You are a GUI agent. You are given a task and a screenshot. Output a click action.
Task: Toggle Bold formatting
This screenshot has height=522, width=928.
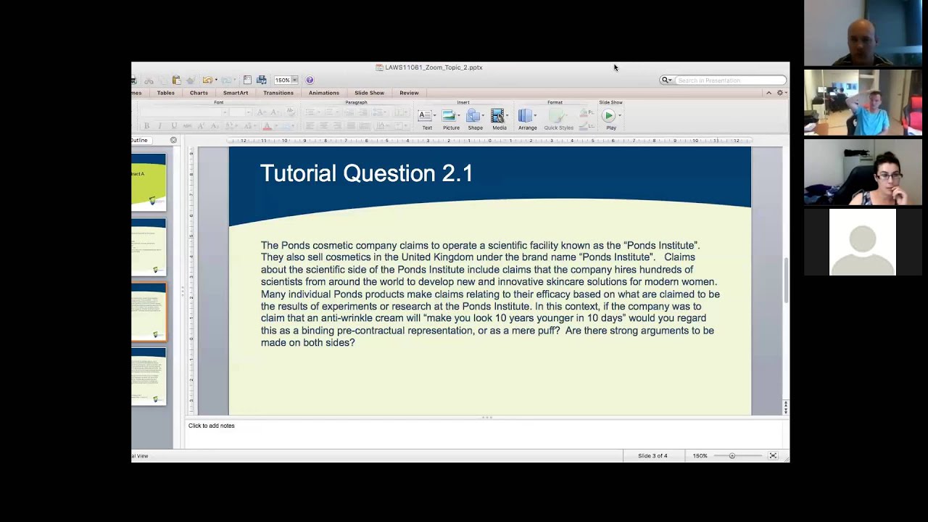(x=146, y=126)
